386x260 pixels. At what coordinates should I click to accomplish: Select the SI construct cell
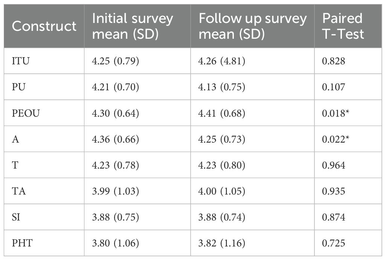(17, 217)
